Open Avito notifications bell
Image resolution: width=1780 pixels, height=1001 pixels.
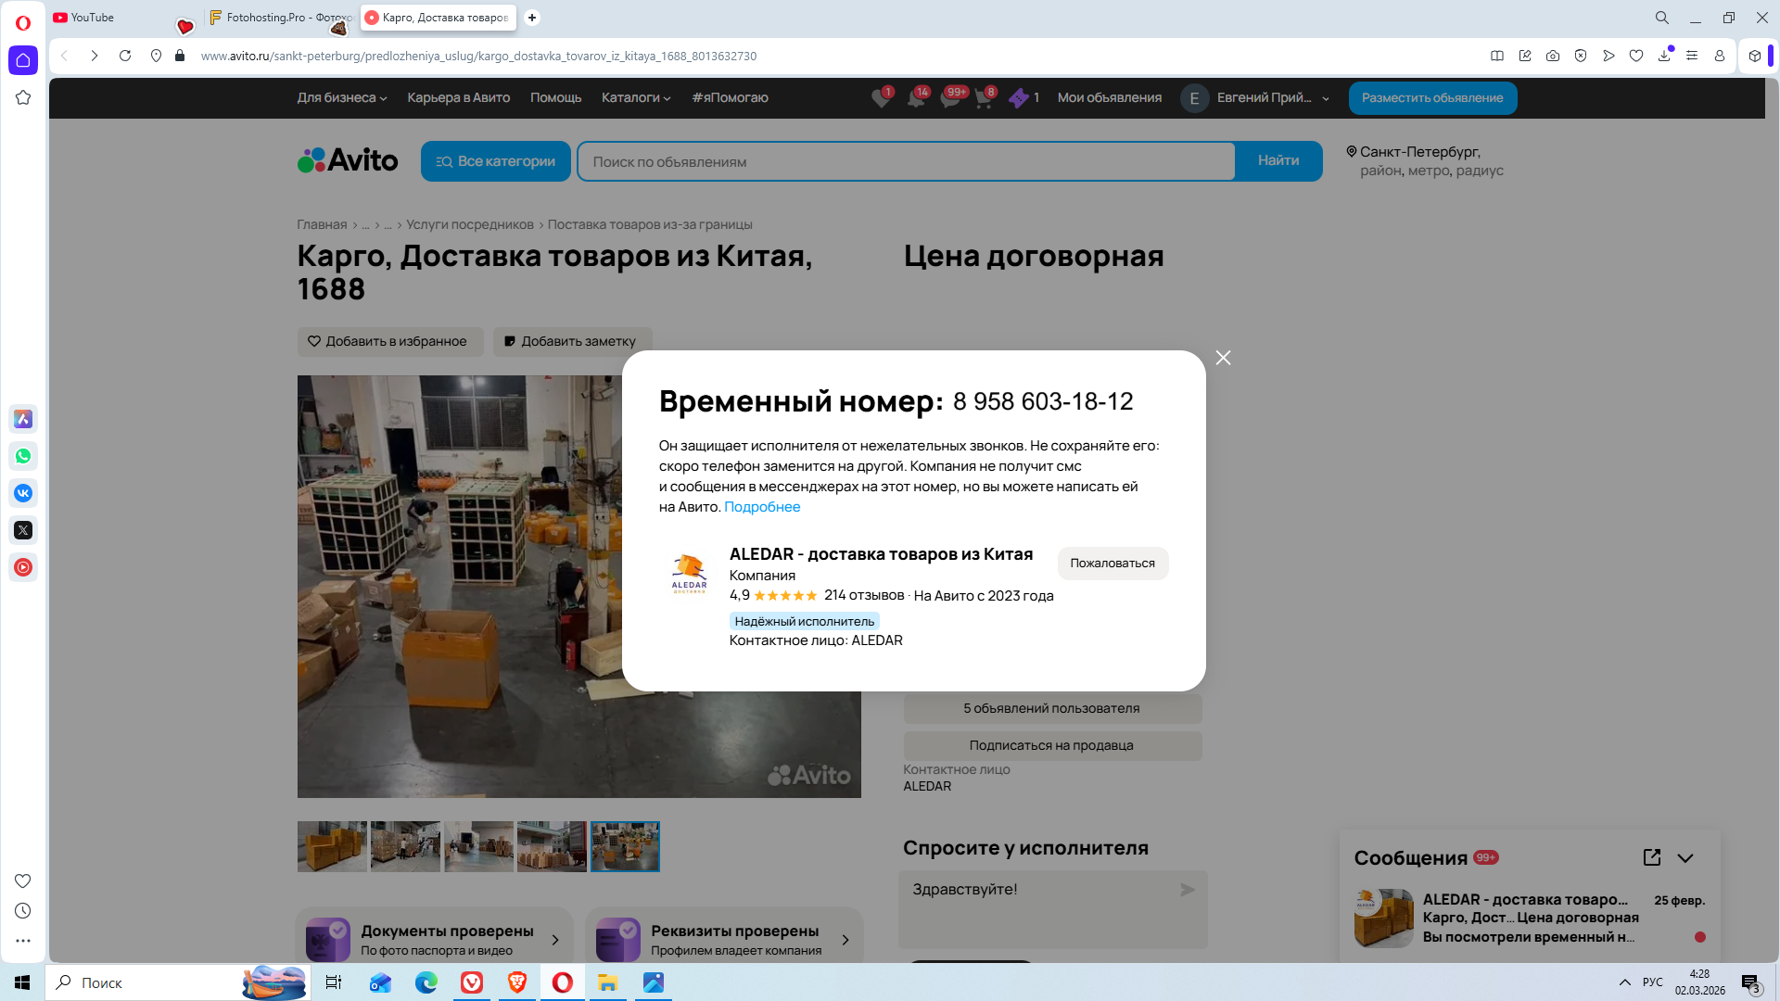tap(915, 98)
